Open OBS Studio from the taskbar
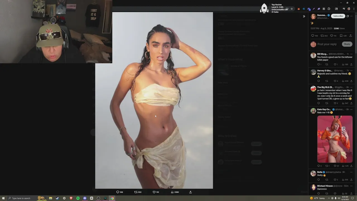The height and width of the screenshot is (201, 357). click(x=98, y=198)
